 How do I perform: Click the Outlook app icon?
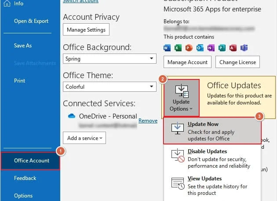tap(200, 48)
